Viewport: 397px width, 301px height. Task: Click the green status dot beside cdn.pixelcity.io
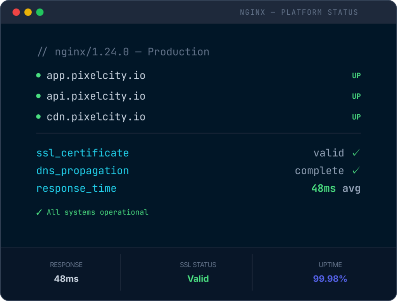tap(38, 117)
